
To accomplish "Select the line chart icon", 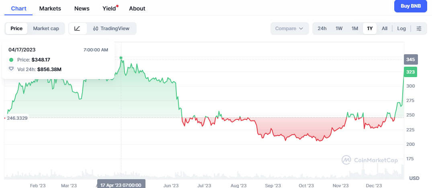I will (78, 29).
